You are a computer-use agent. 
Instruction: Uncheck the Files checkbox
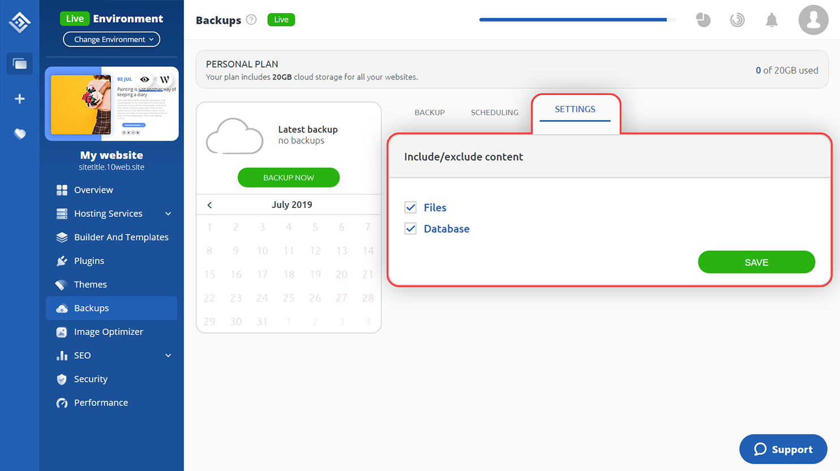[x=410, y=207]
